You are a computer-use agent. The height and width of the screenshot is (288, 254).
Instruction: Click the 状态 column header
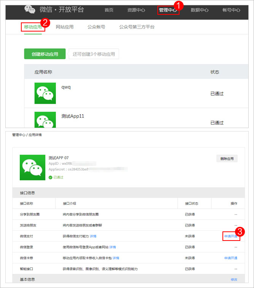[x=215, y=72]
